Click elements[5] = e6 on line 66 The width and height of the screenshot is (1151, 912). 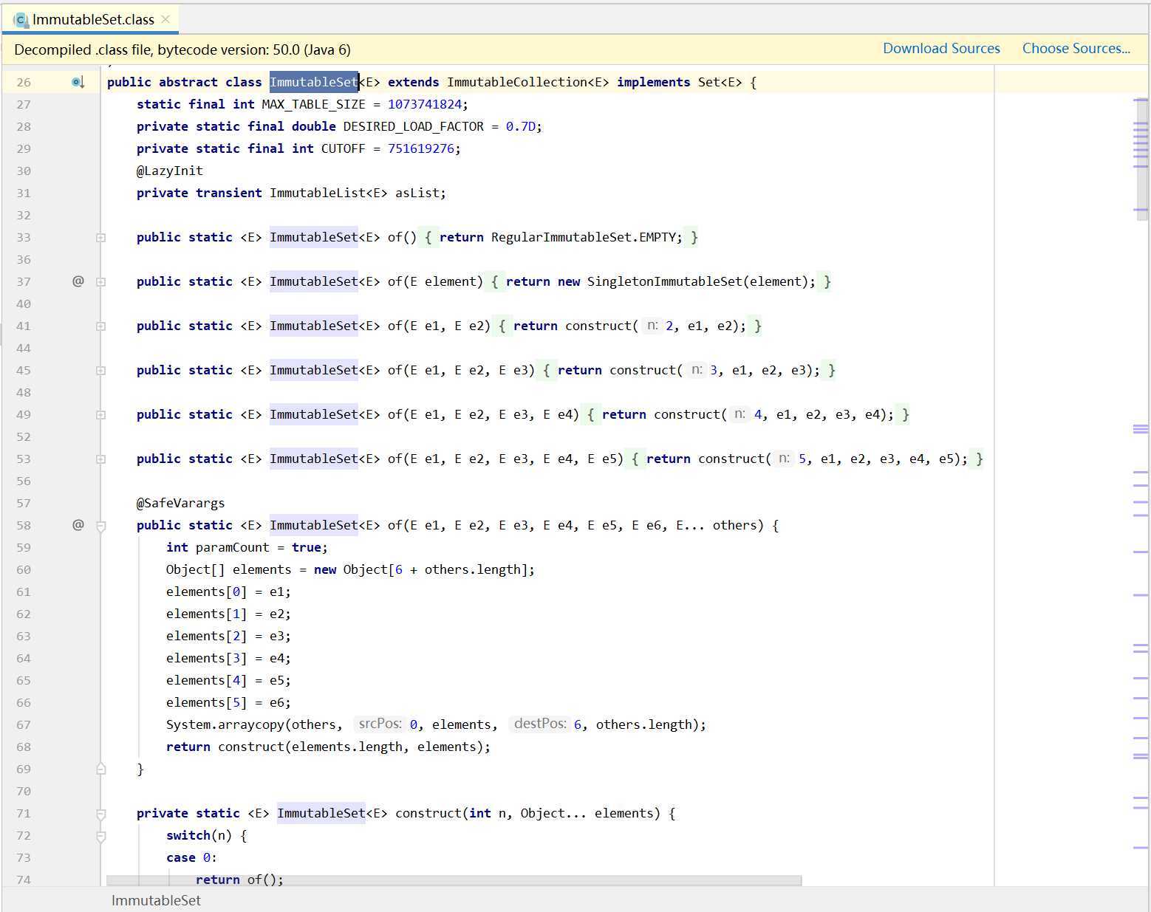[228, 702]
